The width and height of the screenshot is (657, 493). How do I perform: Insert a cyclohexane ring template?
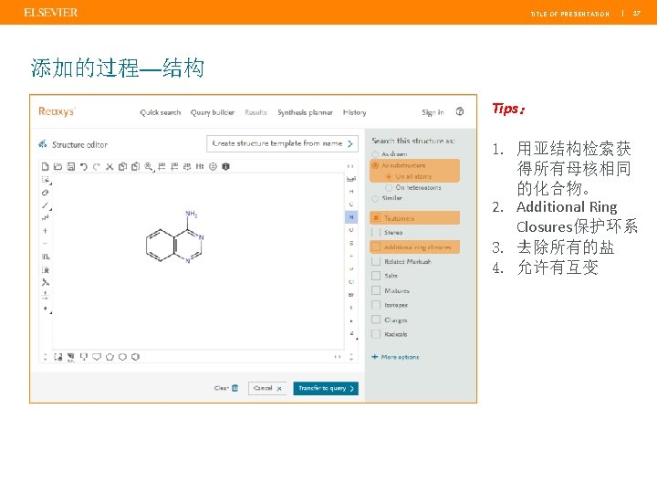click(x=122, y=357)
